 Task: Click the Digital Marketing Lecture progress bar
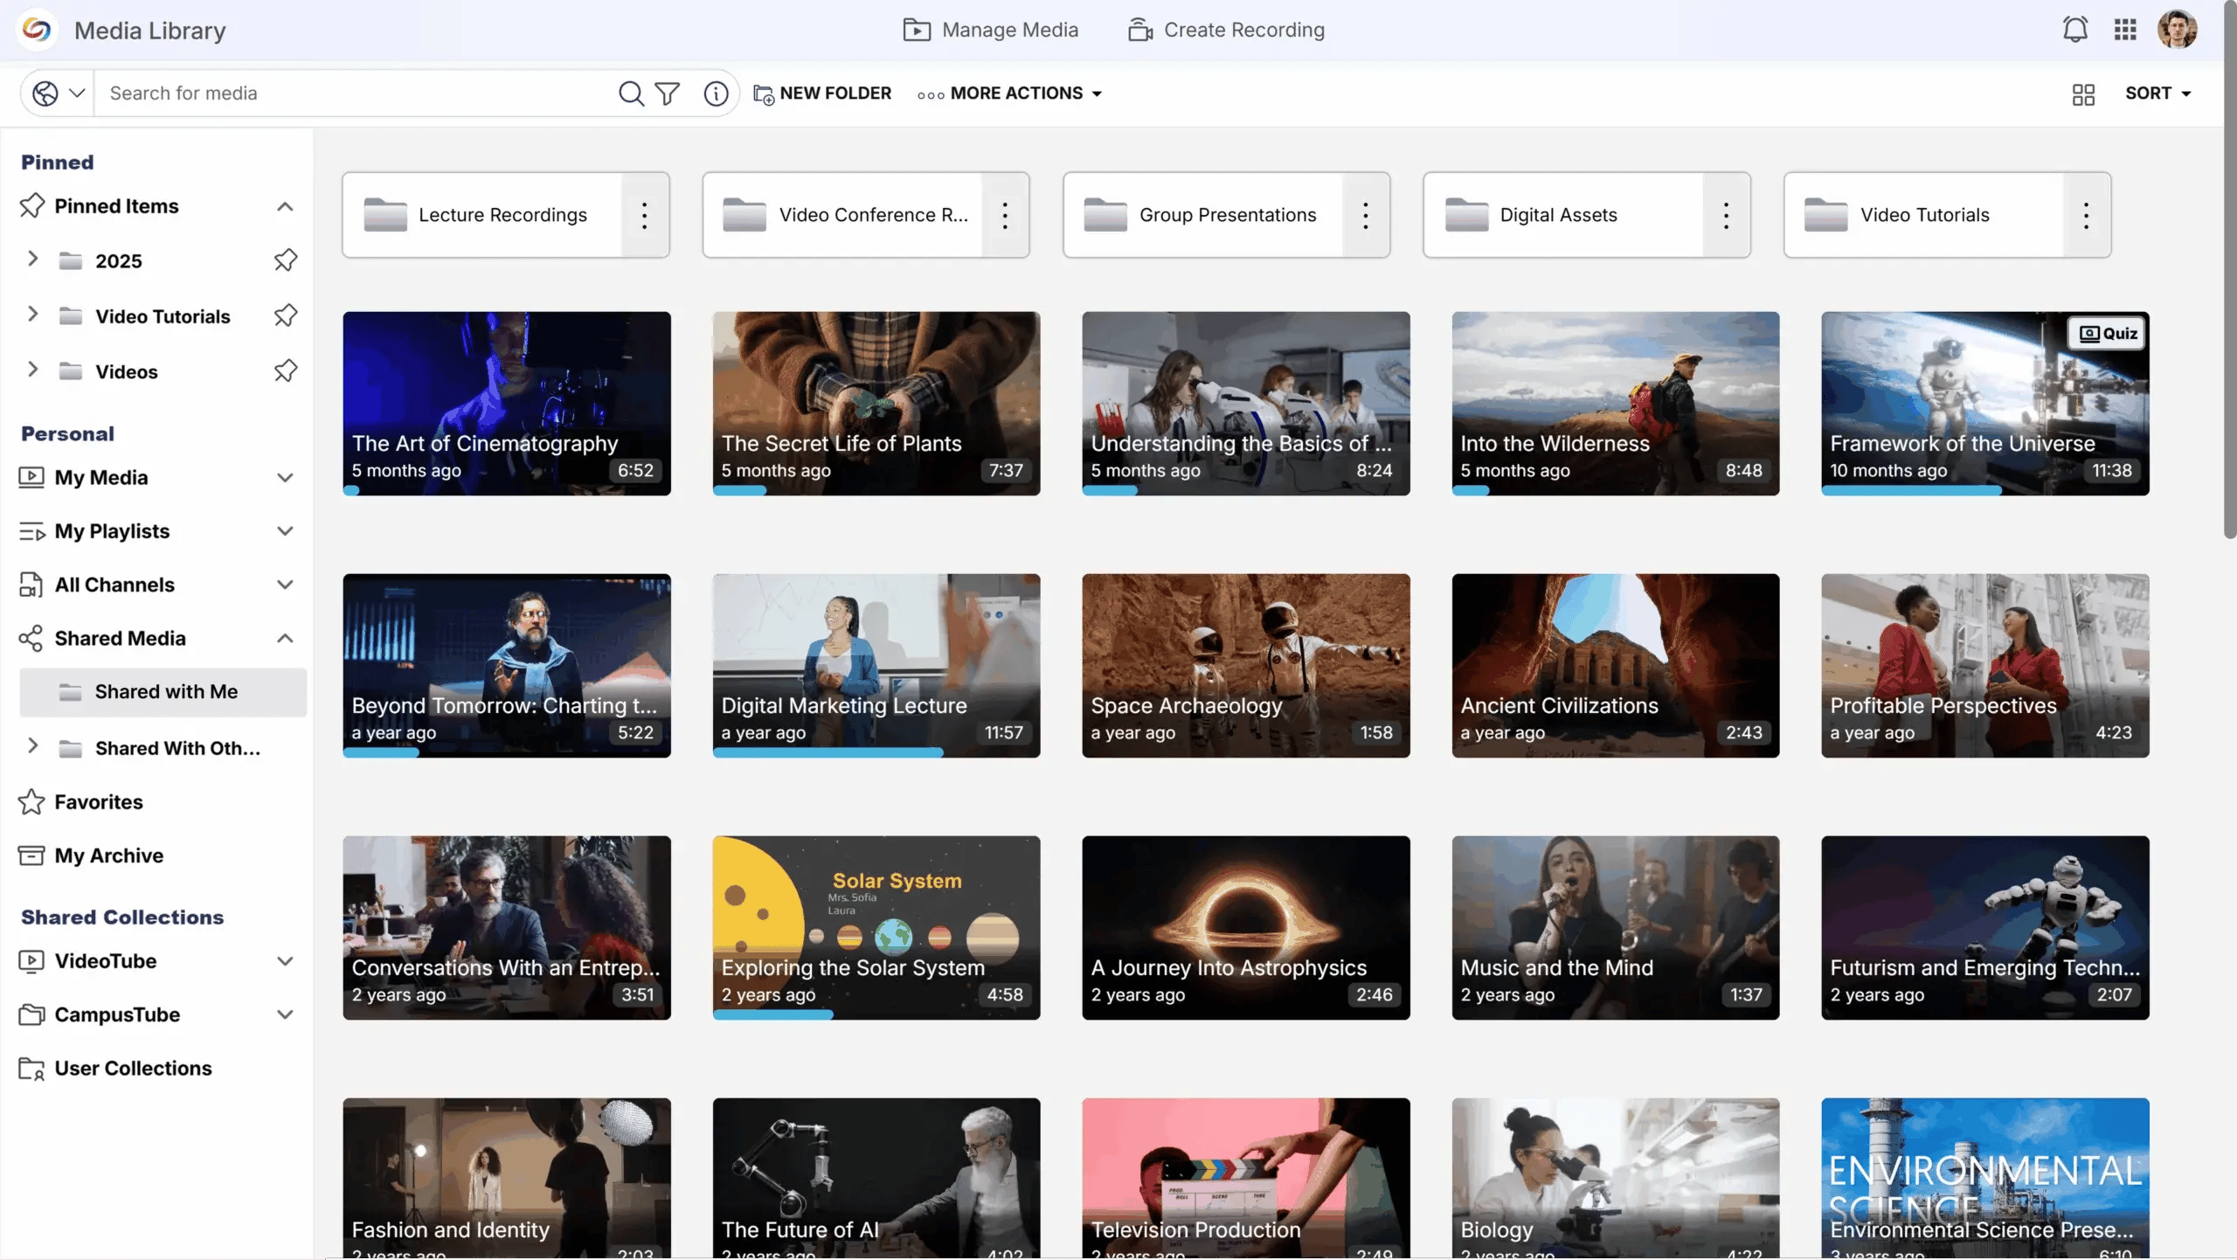click(876, 752)
